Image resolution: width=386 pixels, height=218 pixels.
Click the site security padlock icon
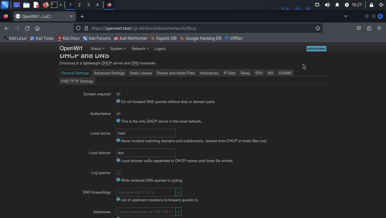[86, 28]
